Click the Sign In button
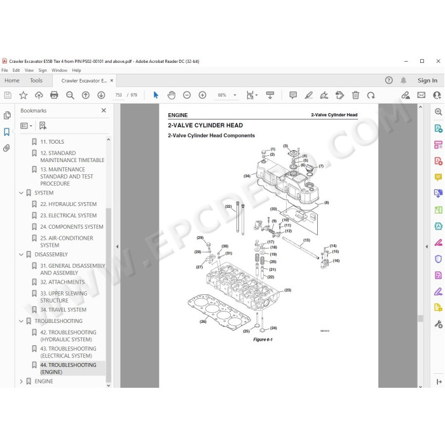This screenshot has height=445, width=445. pyautogui.click(x=427, y=81)
